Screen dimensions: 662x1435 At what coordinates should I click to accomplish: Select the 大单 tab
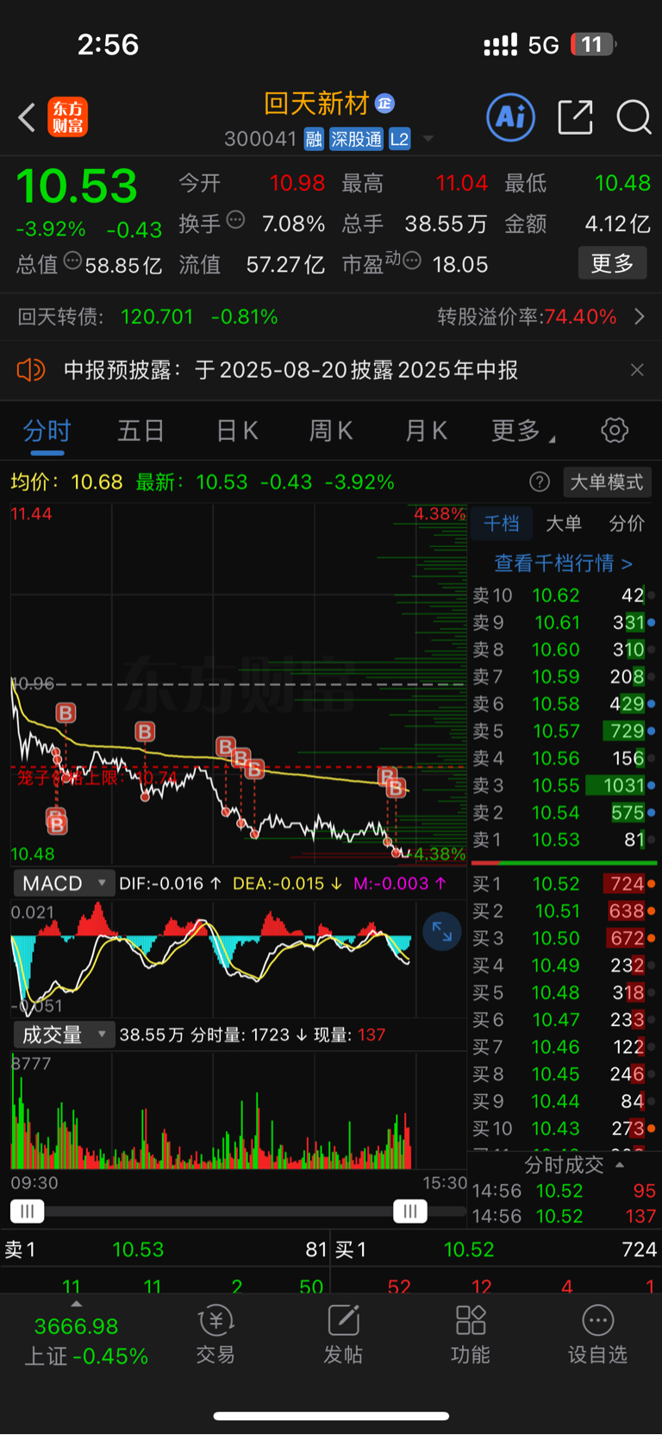tap(564, 523)
